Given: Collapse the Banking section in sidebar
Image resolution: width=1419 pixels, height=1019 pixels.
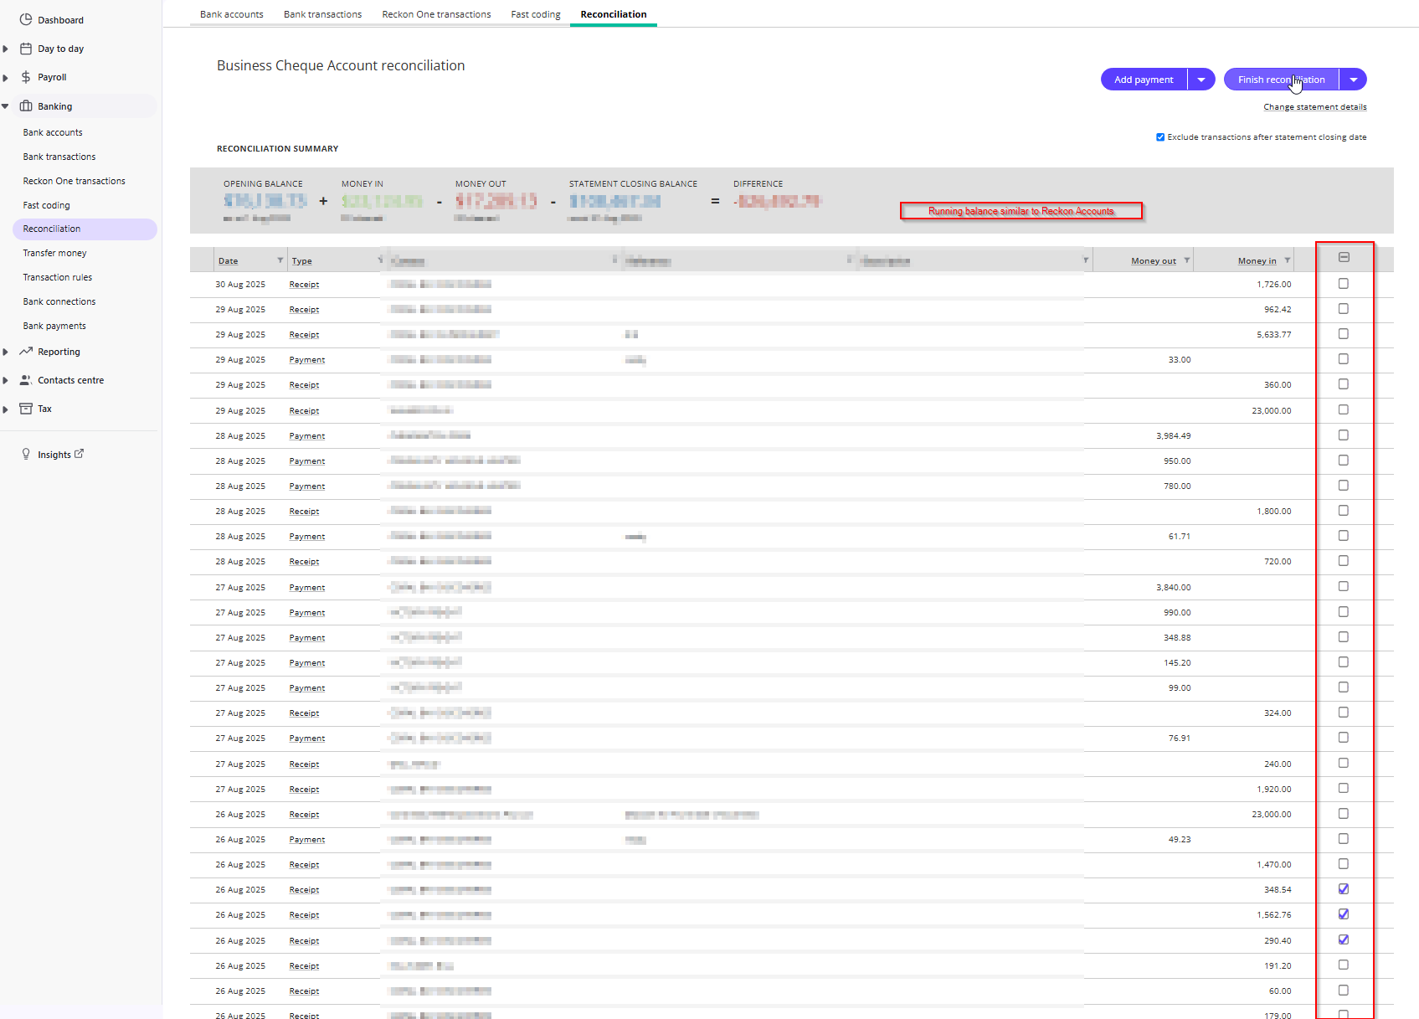Looking at the screenshot, I should point(5,106).
